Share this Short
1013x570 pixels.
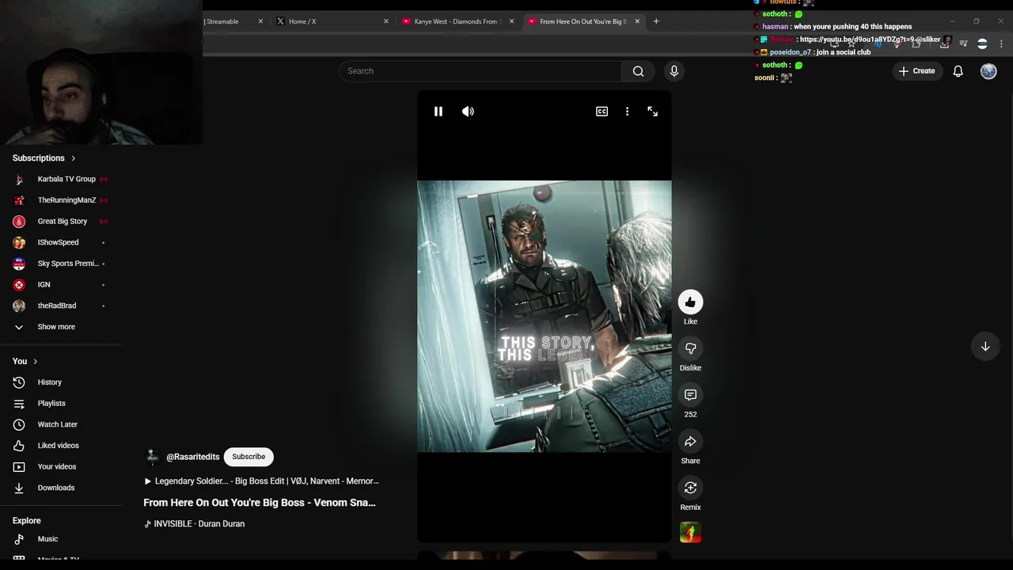[690, 441]
